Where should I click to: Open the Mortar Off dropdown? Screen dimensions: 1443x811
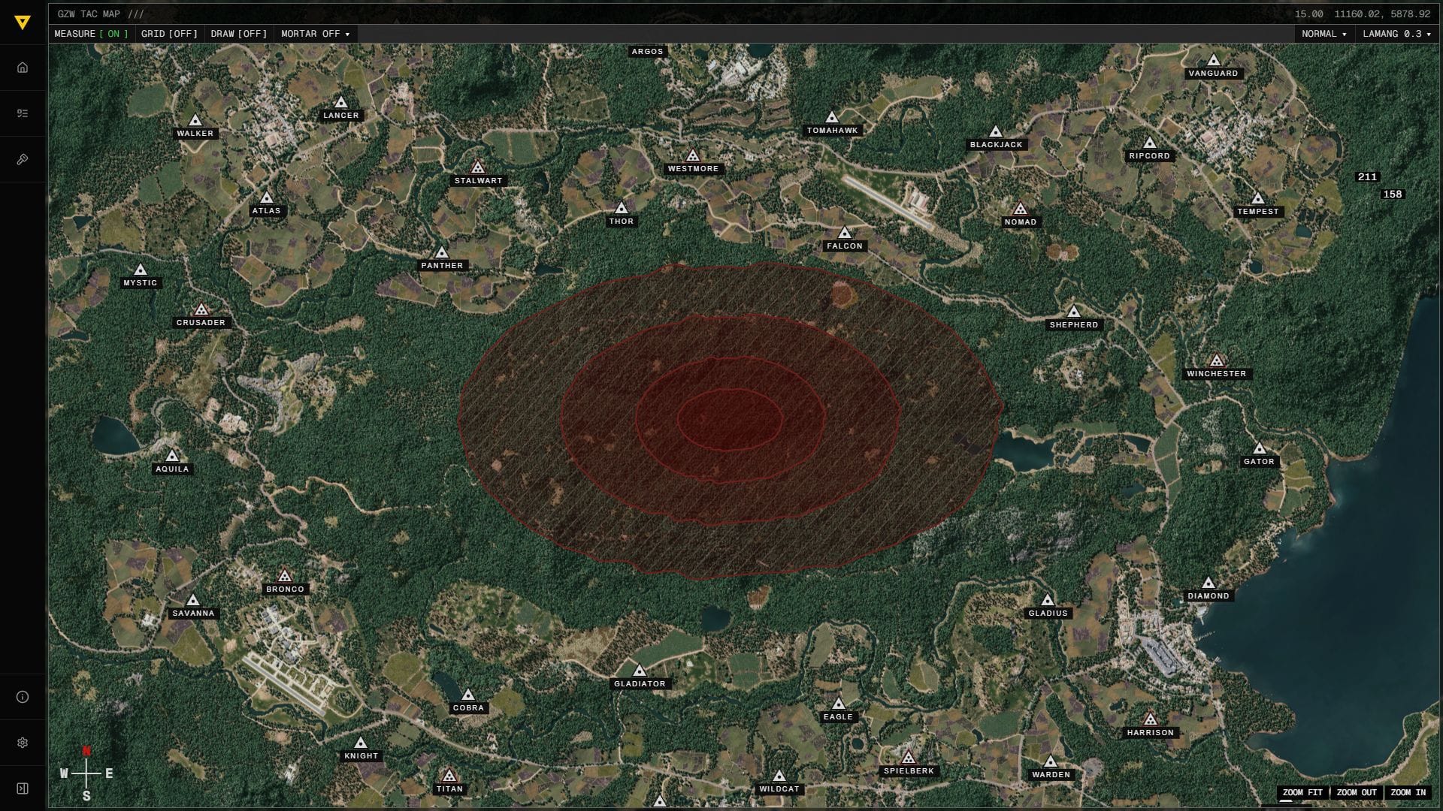pyautogui.click(x=315, y=34)
